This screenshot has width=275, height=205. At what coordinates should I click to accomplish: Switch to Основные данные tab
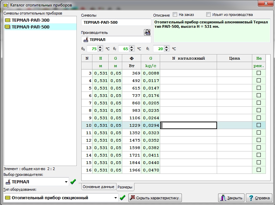(x=99, y=187)
